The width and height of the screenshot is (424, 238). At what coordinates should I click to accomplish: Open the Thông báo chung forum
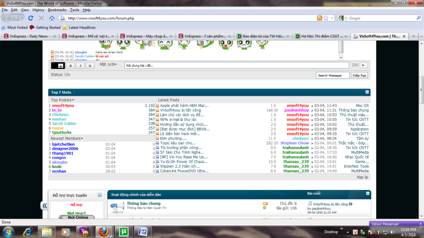(x=143, y=203)
